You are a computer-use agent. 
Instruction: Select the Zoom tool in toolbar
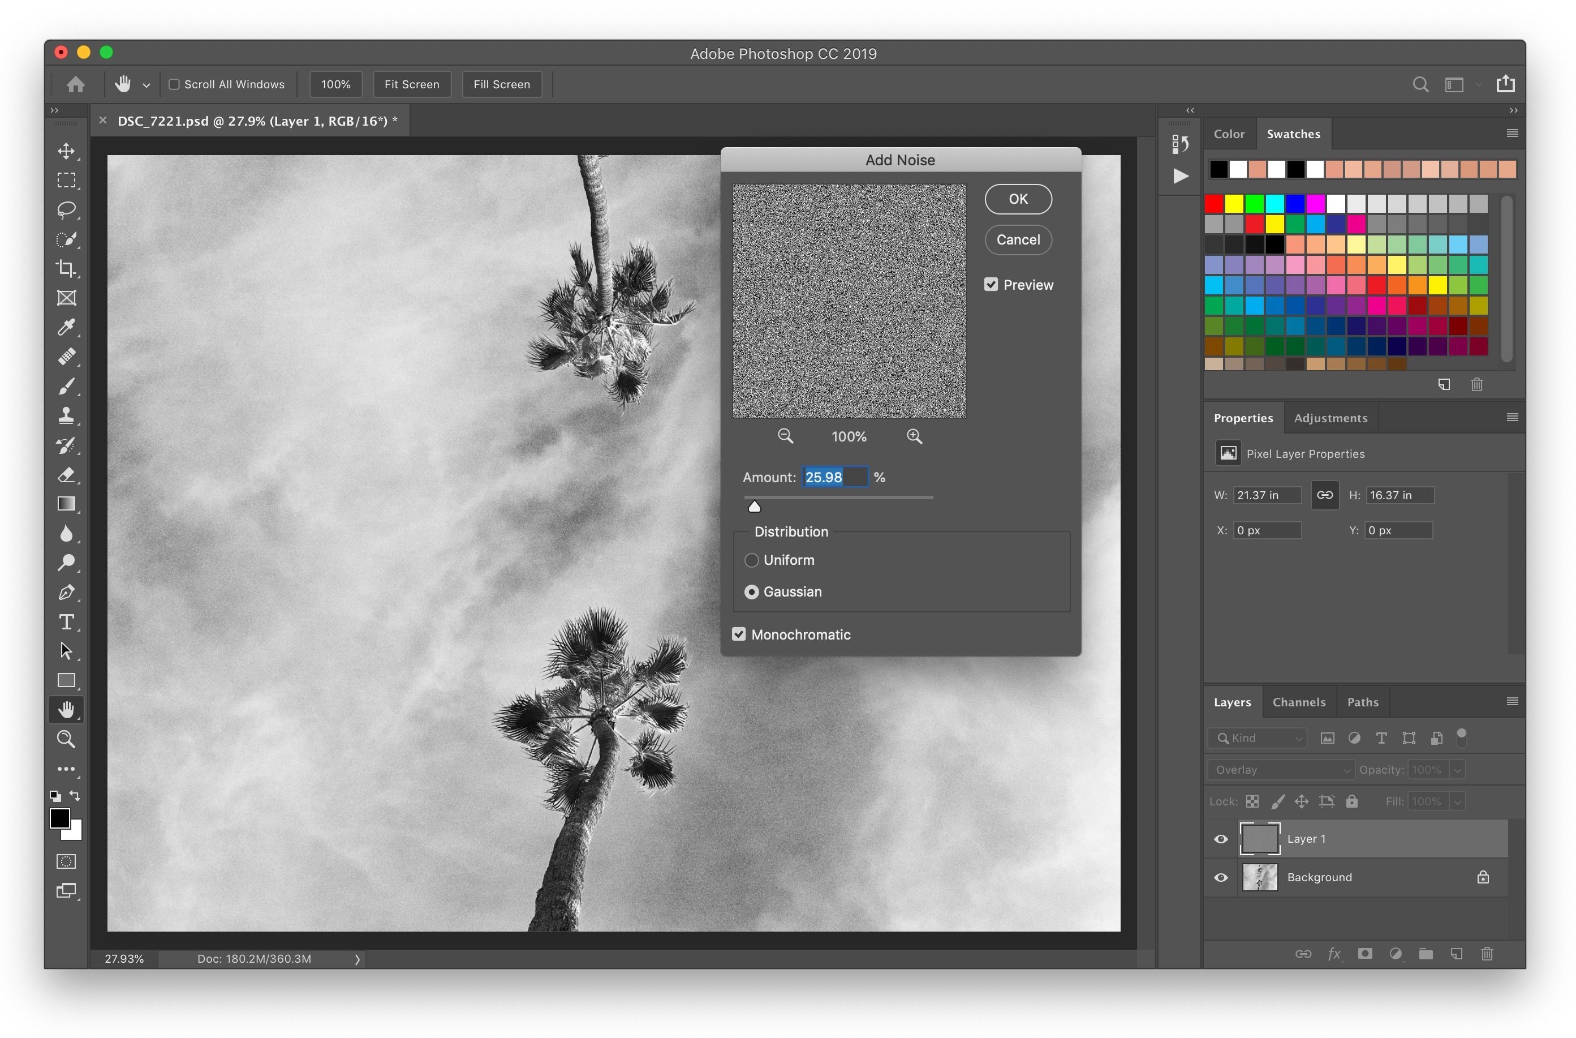click(66, 738)
